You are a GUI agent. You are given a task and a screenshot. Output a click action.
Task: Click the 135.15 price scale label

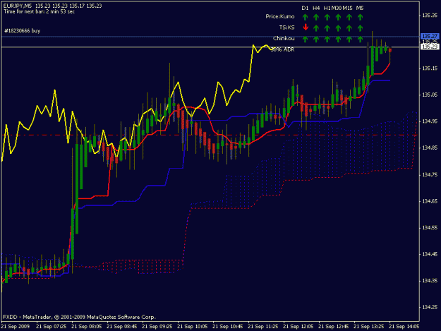[x=430, y=68]
